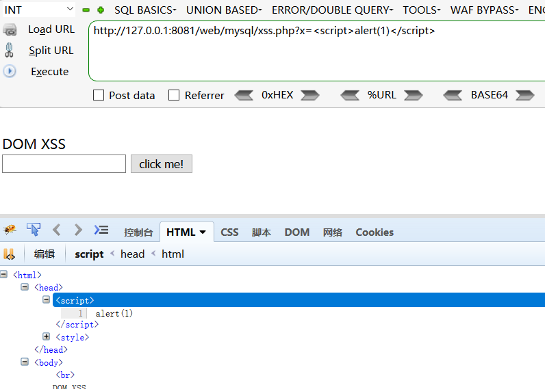Open the UNION BASED dropdown menu
545x389 pixels.
tap(224, 10)
